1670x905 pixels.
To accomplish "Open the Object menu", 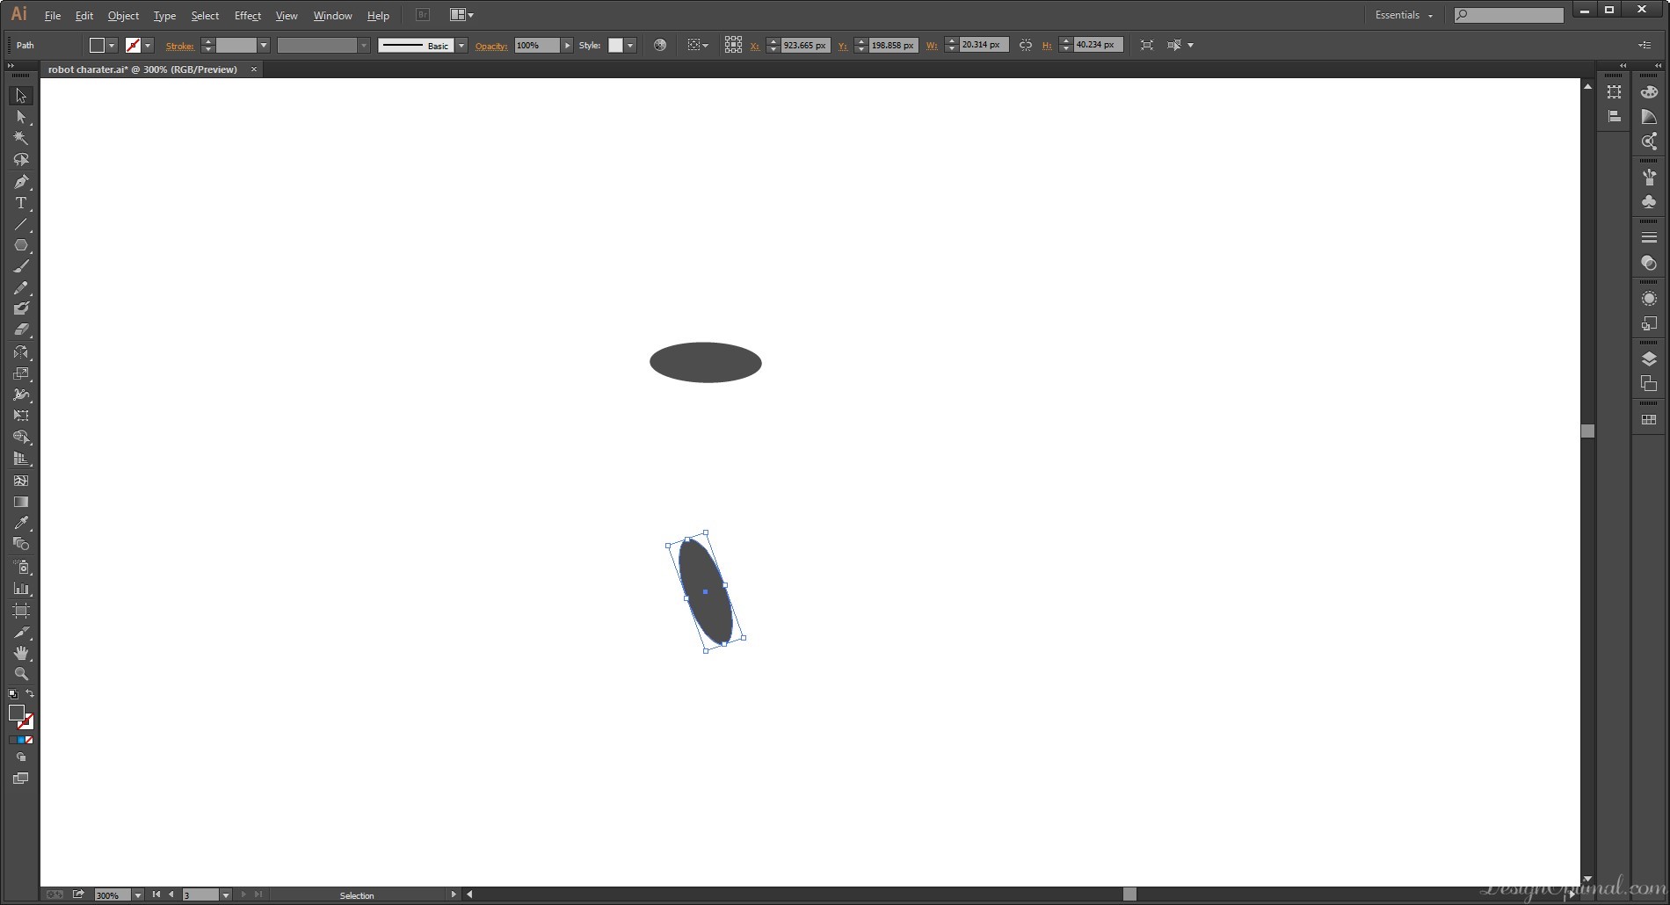I will tap(123, 16).
